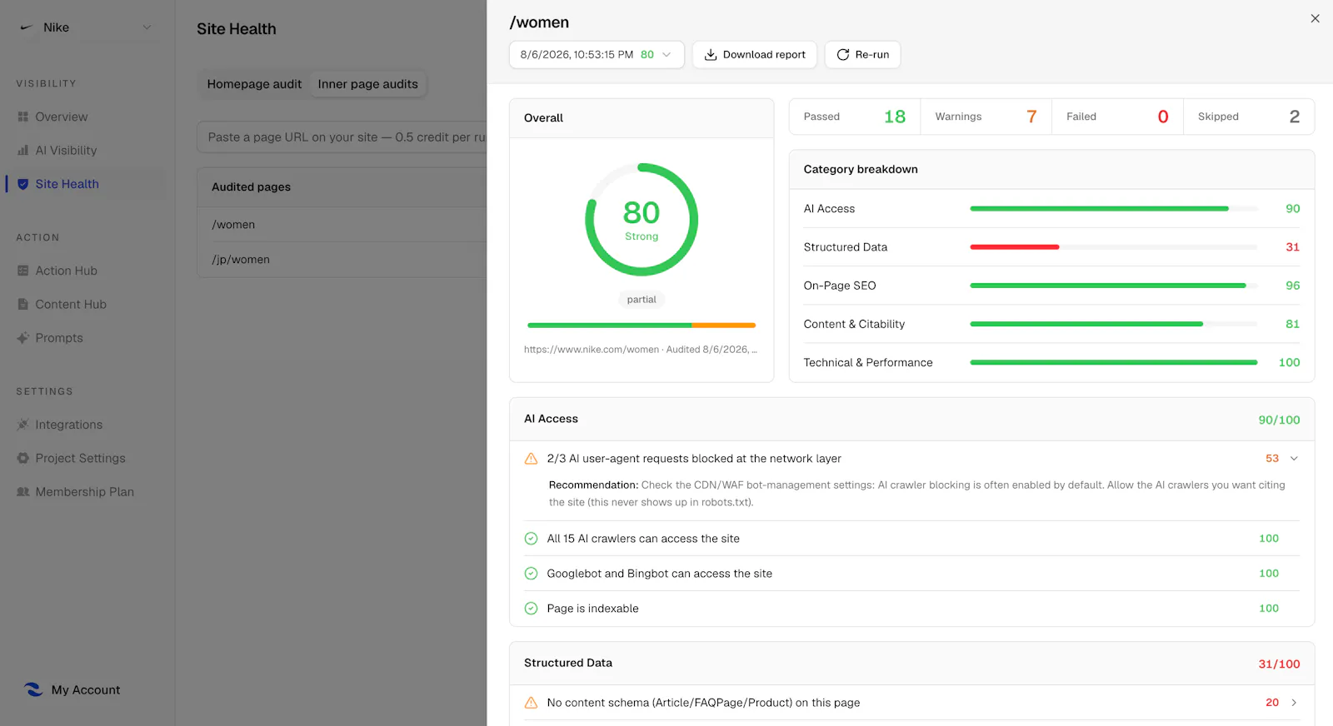Click the Failed 0 summary tile
Screen dimensions: 1333x726
click(1117, 117)
